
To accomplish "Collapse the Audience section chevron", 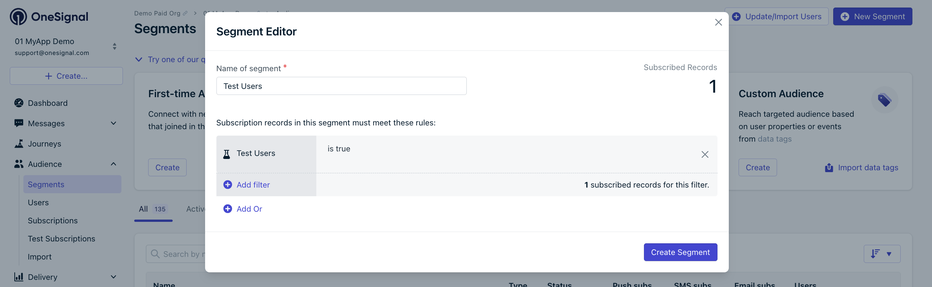I will click(x=113, y=164).
